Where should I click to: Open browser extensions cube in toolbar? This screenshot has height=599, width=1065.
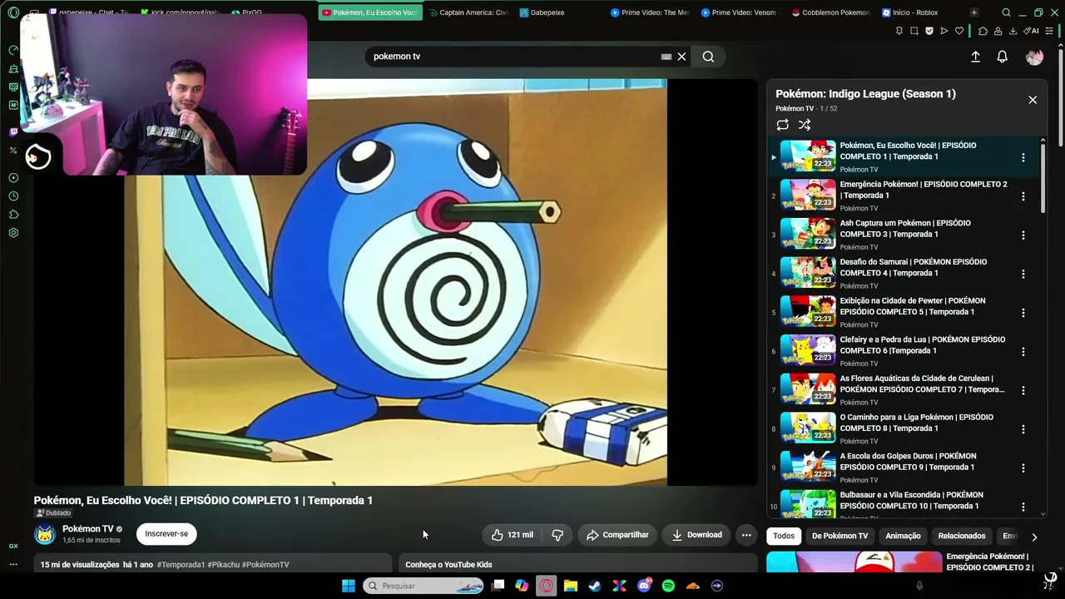click(983, 31)
